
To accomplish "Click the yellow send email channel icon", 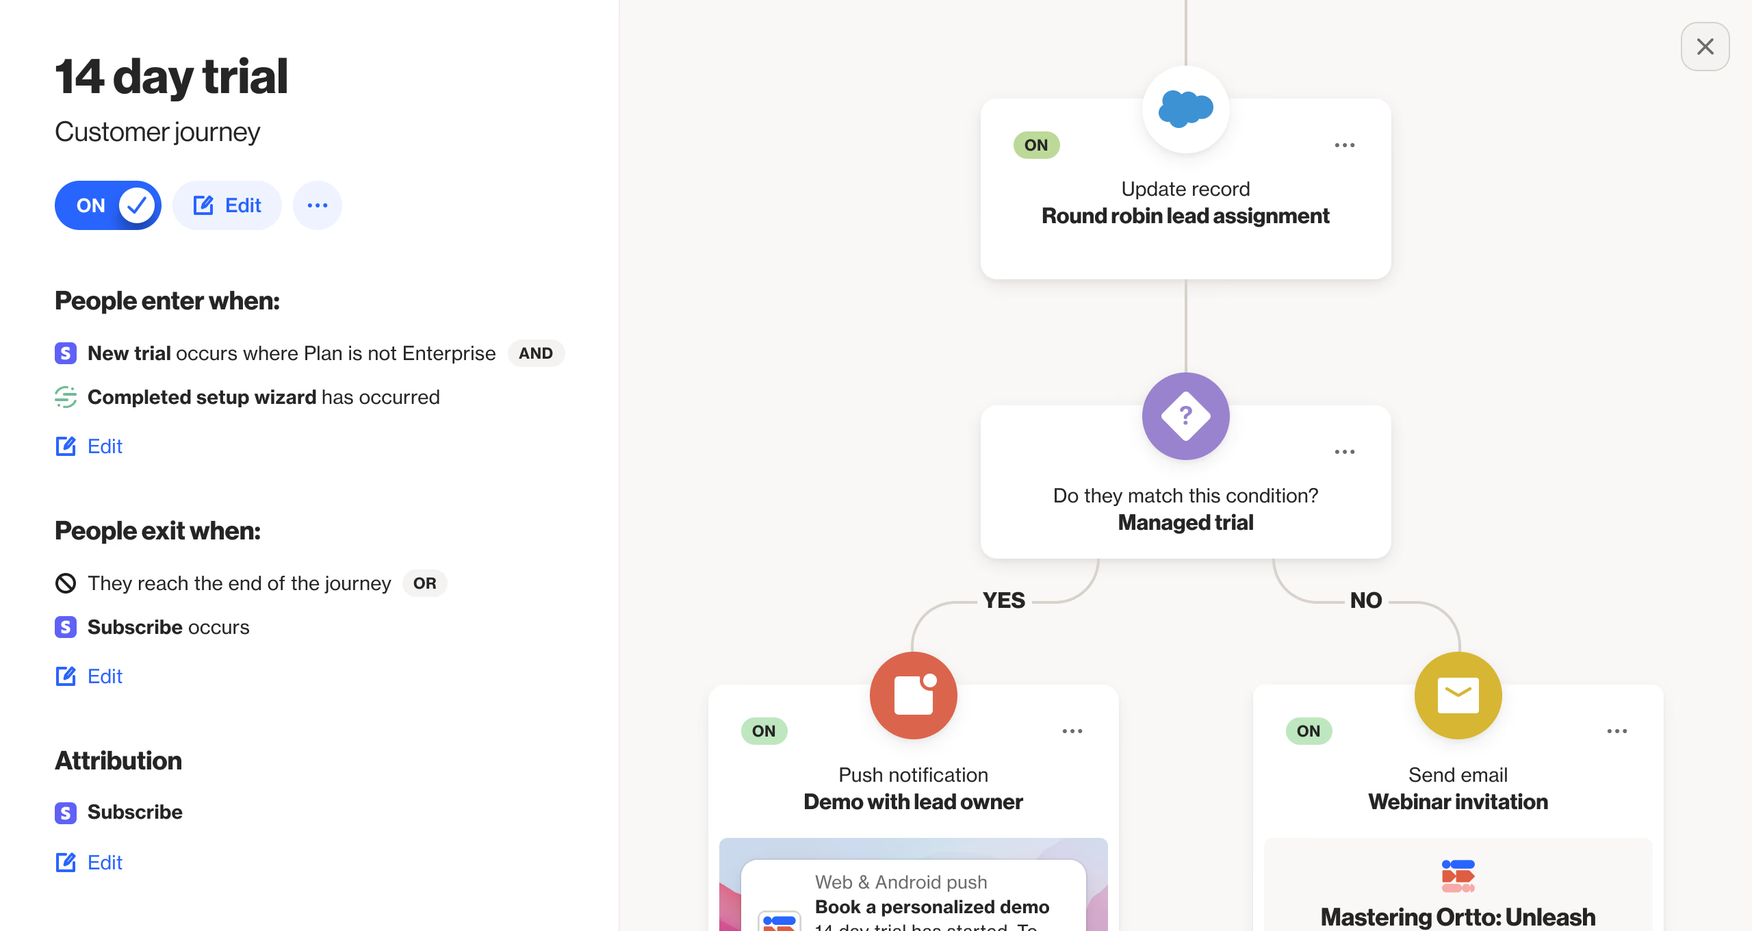I will point(1458,694).
